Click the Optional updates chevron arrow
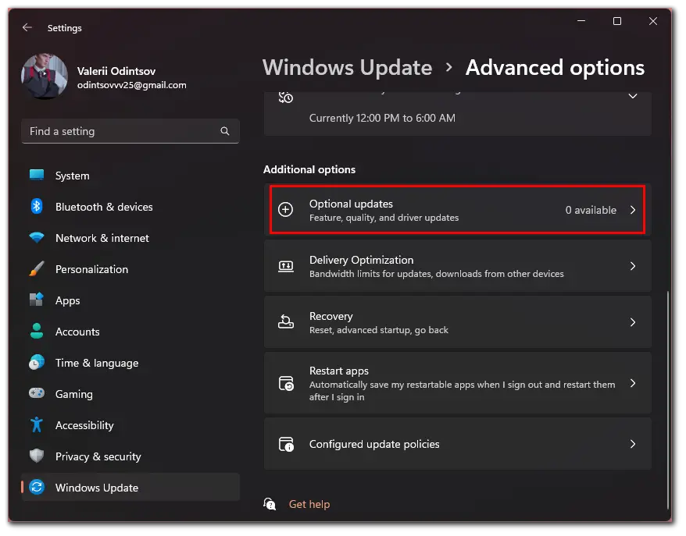The image size is (686, 536). tap(633, 210)
